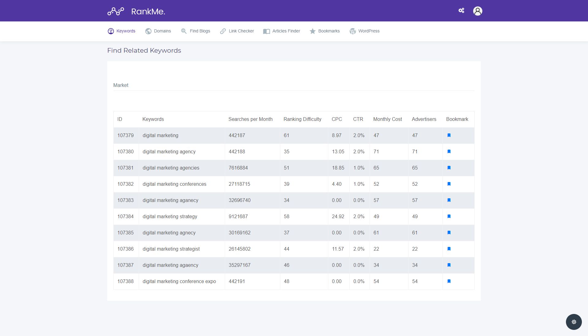Sort by Ranking Difficulty column header
This screenshot has width=588, height=336.
[302, 119]
